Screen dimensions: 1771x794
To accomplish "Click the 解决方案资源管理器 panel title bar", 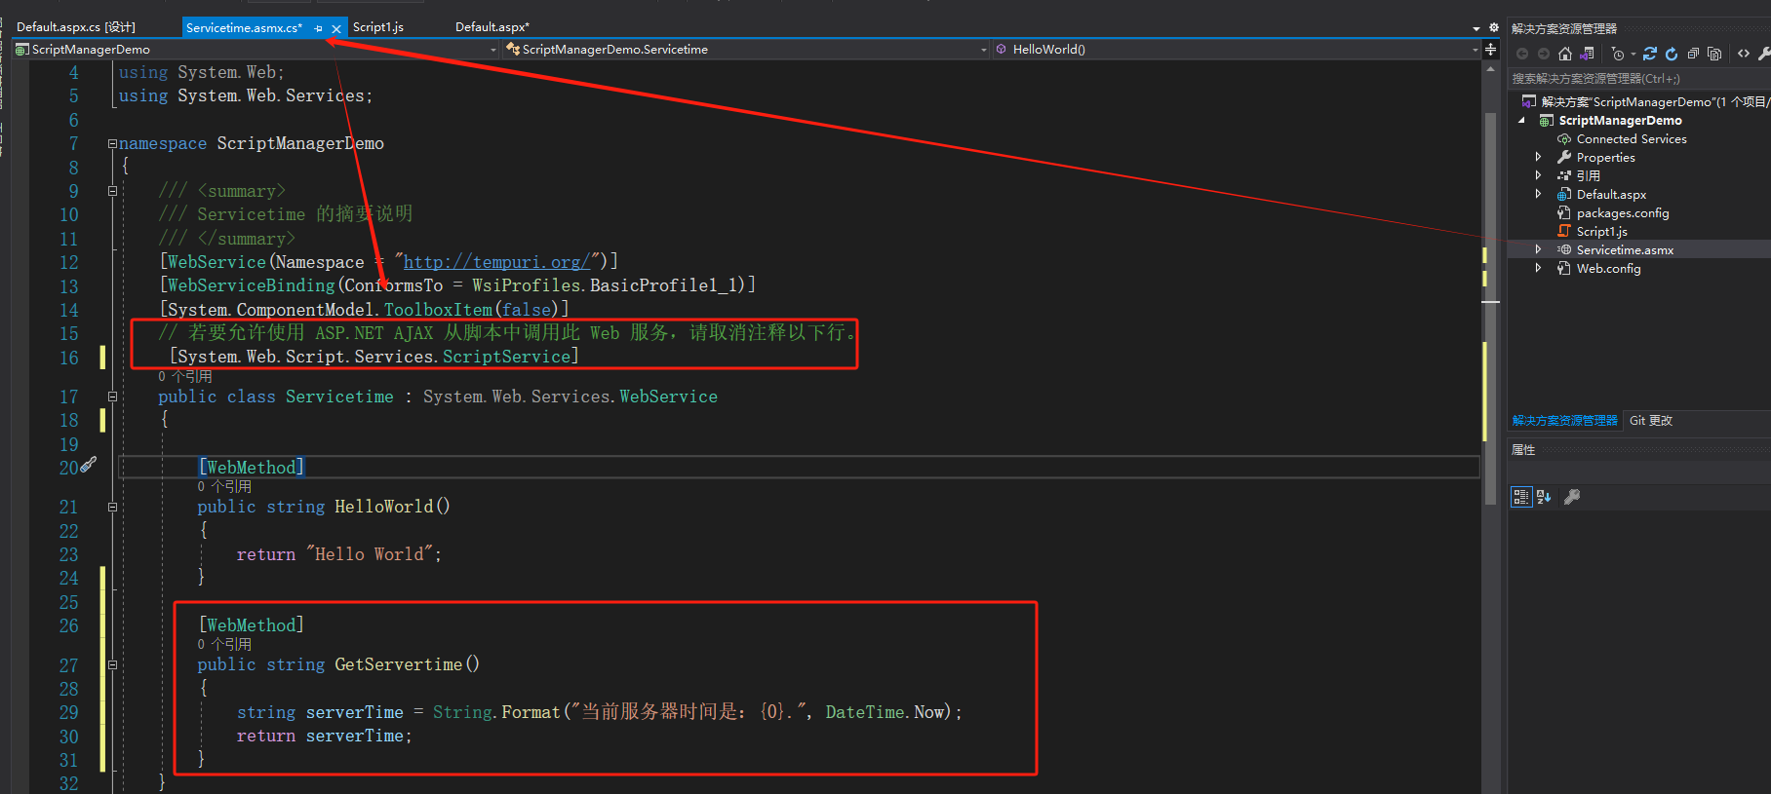I will click(x=1564, y=28).
